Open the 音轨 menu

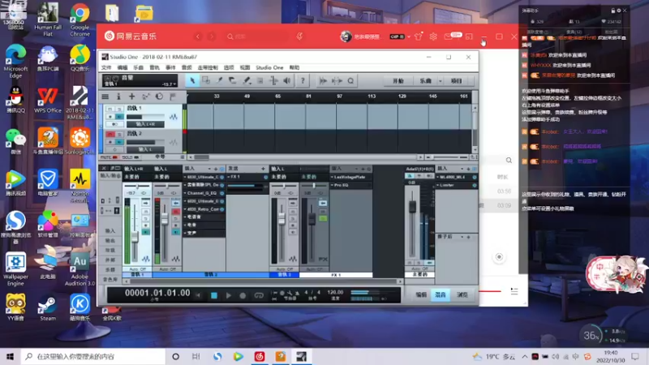pyautogui.click(x=154, y=67)
